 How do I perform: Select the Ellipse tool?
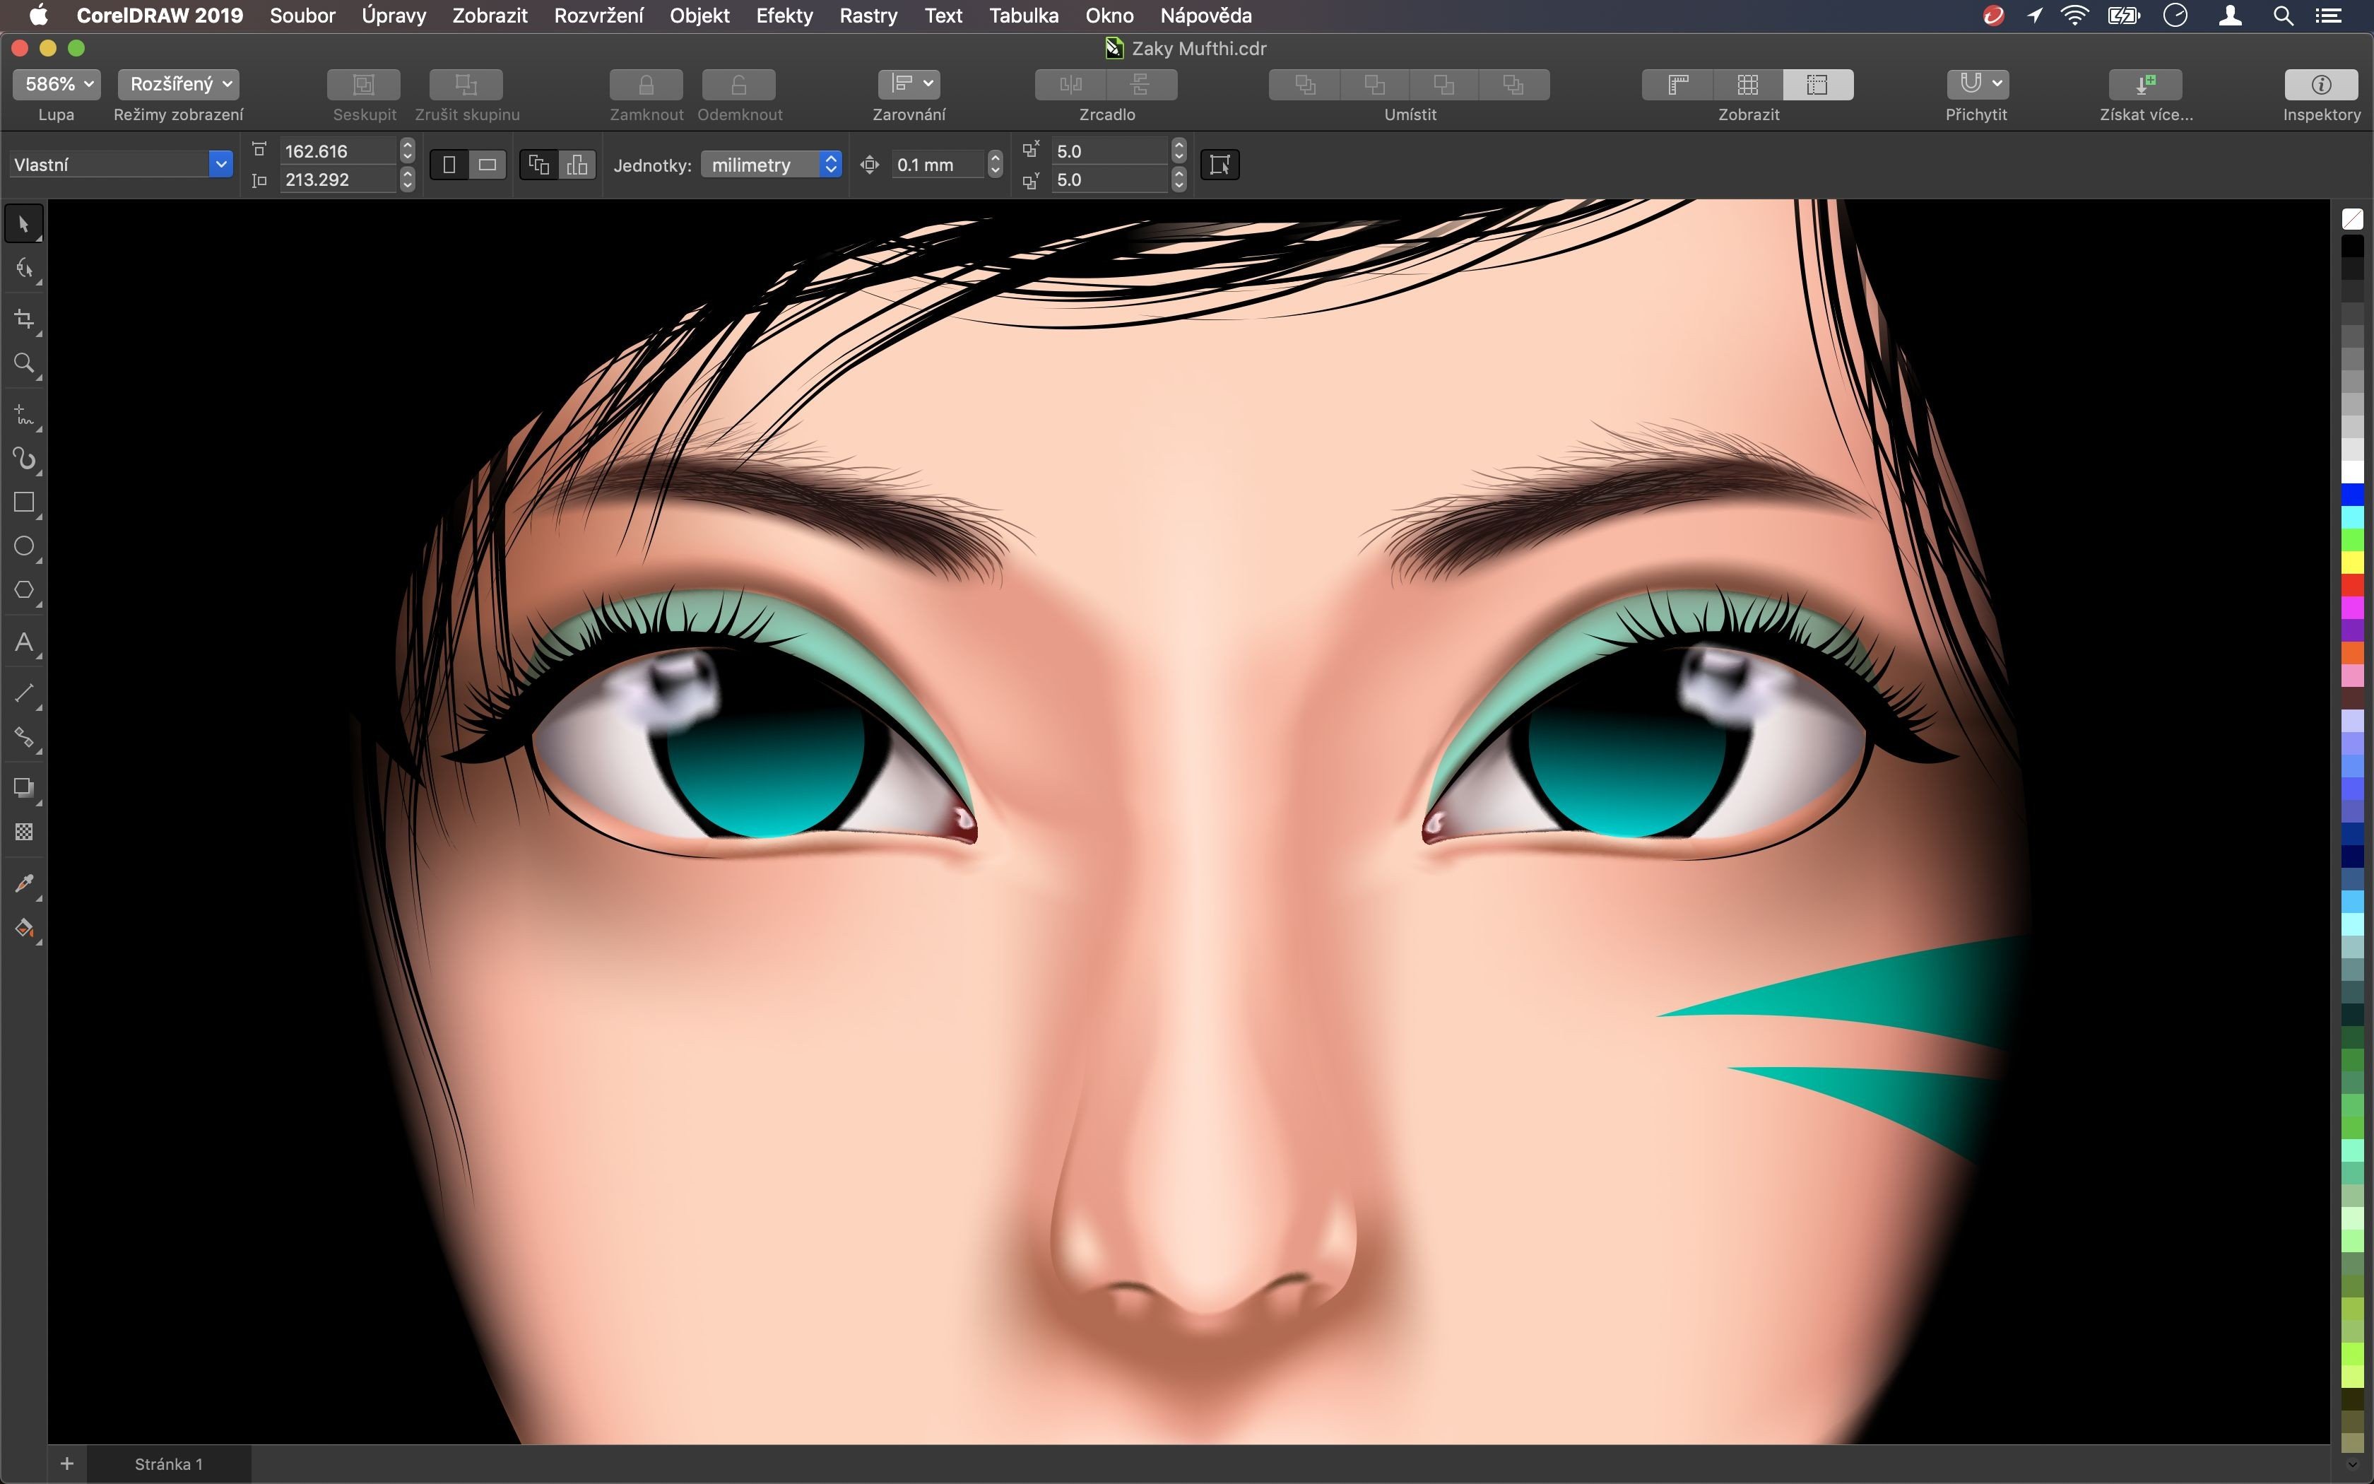click(x=25, y=547)
